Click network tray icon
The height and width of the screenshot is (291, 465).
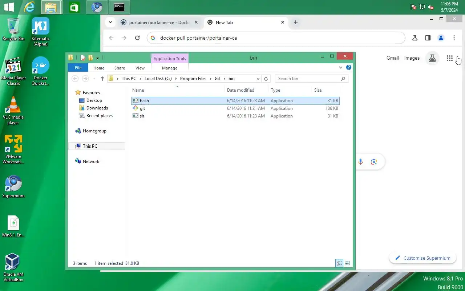(x=422, y=7)
